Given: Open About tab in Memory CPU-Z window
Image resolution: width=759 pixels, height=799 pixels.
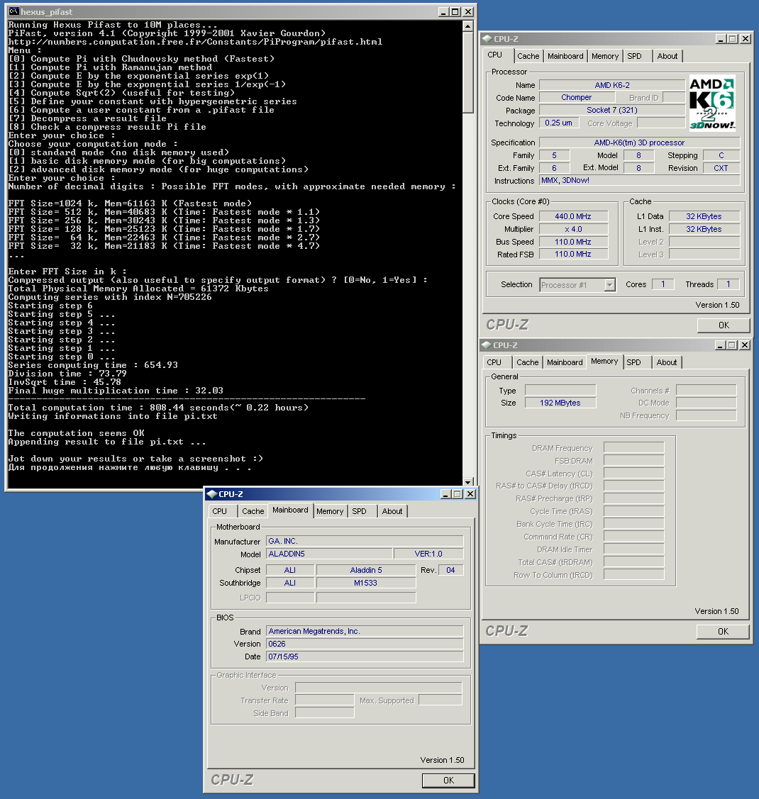Looking at the screenshot, I should pos(667,362).
